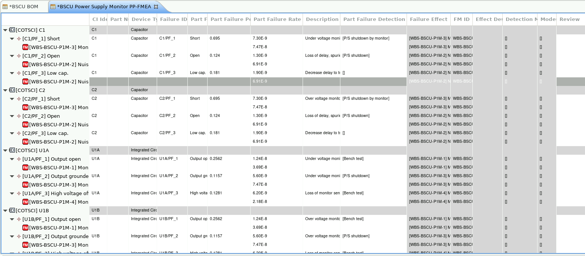Close the BSCU Power Supply Monitor PP-FMEA tab
The image size is (585, 256).
[156, 6]
